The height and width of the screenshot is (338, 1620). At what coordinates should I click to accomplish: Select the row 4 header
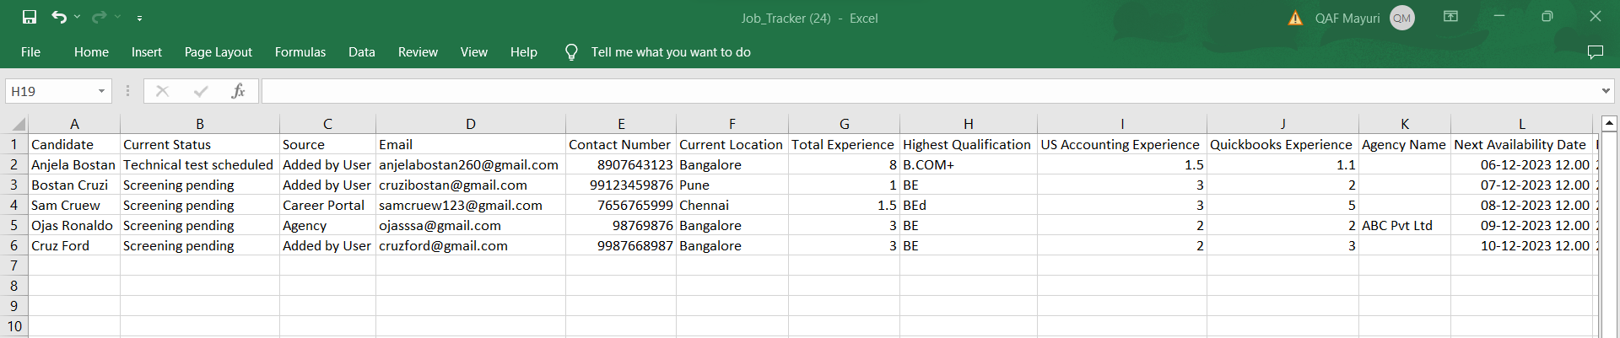click(13, 205)
